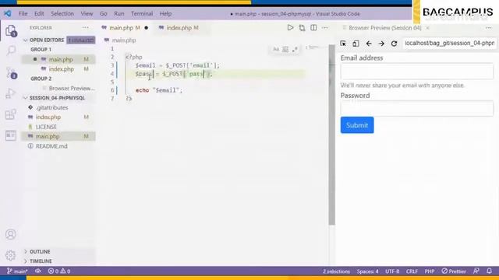Open editor More Actions ellipsis
The image size is (499, 280).
pos(325,28)
